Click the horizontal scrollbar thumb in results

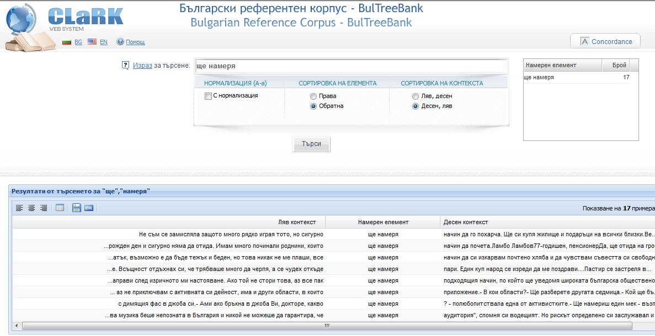(x=327, y=326)
